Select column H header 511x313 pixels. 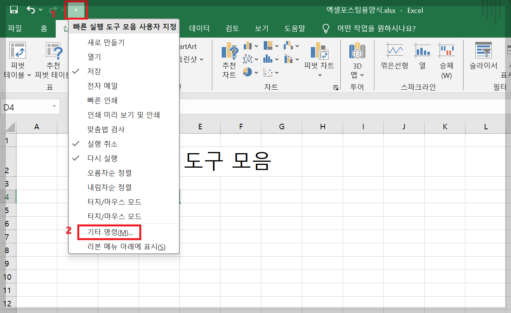click(322, 127)
